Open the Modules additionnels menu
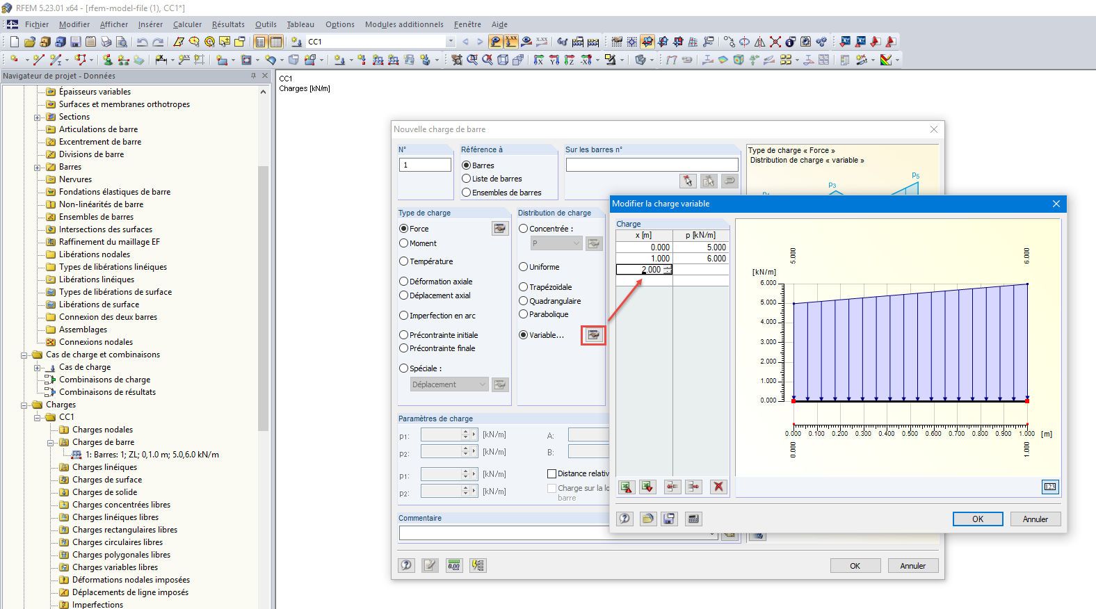Viewport: 1096px width, 609px height. coord(404,24)
